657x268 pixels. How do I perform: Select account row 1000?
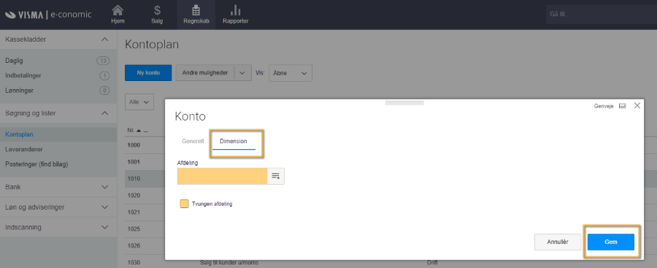134,145
